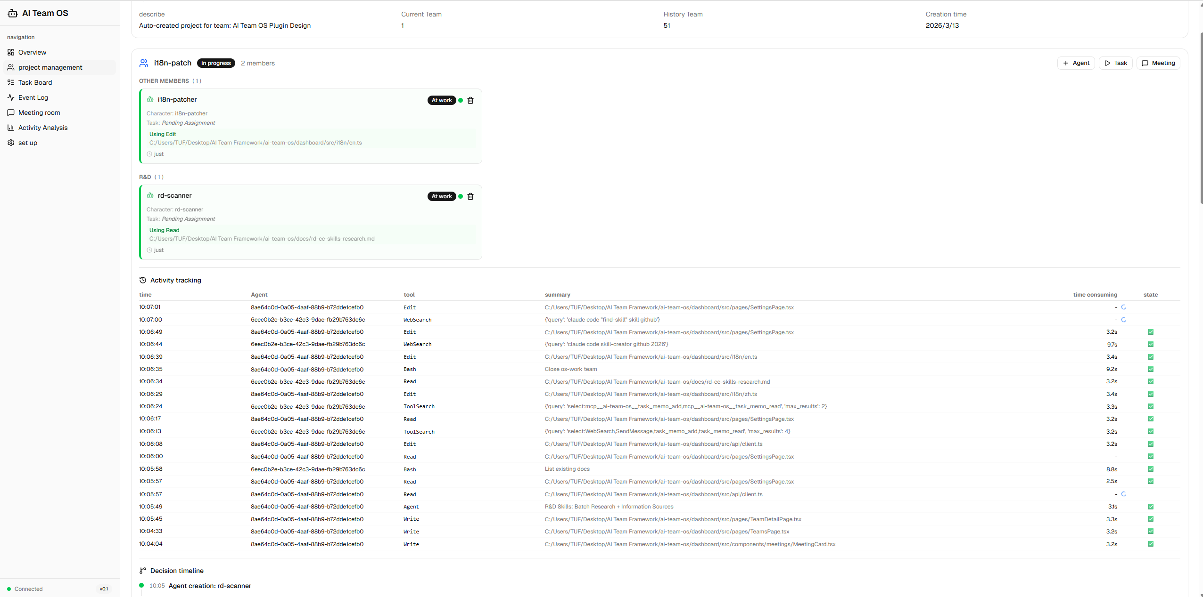
Task: Click the i18n-patch team people icon
Action: coord(144,63)
